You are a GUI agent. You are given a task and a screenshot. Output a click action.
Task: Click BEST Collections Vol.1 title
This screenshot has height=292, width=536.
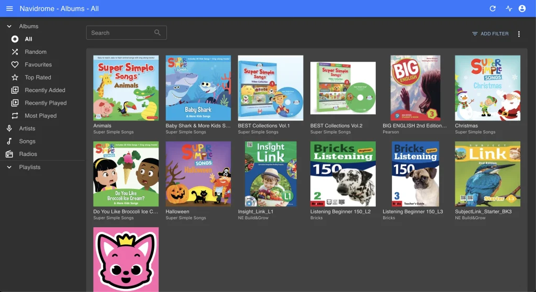click(x=264, y=126)
